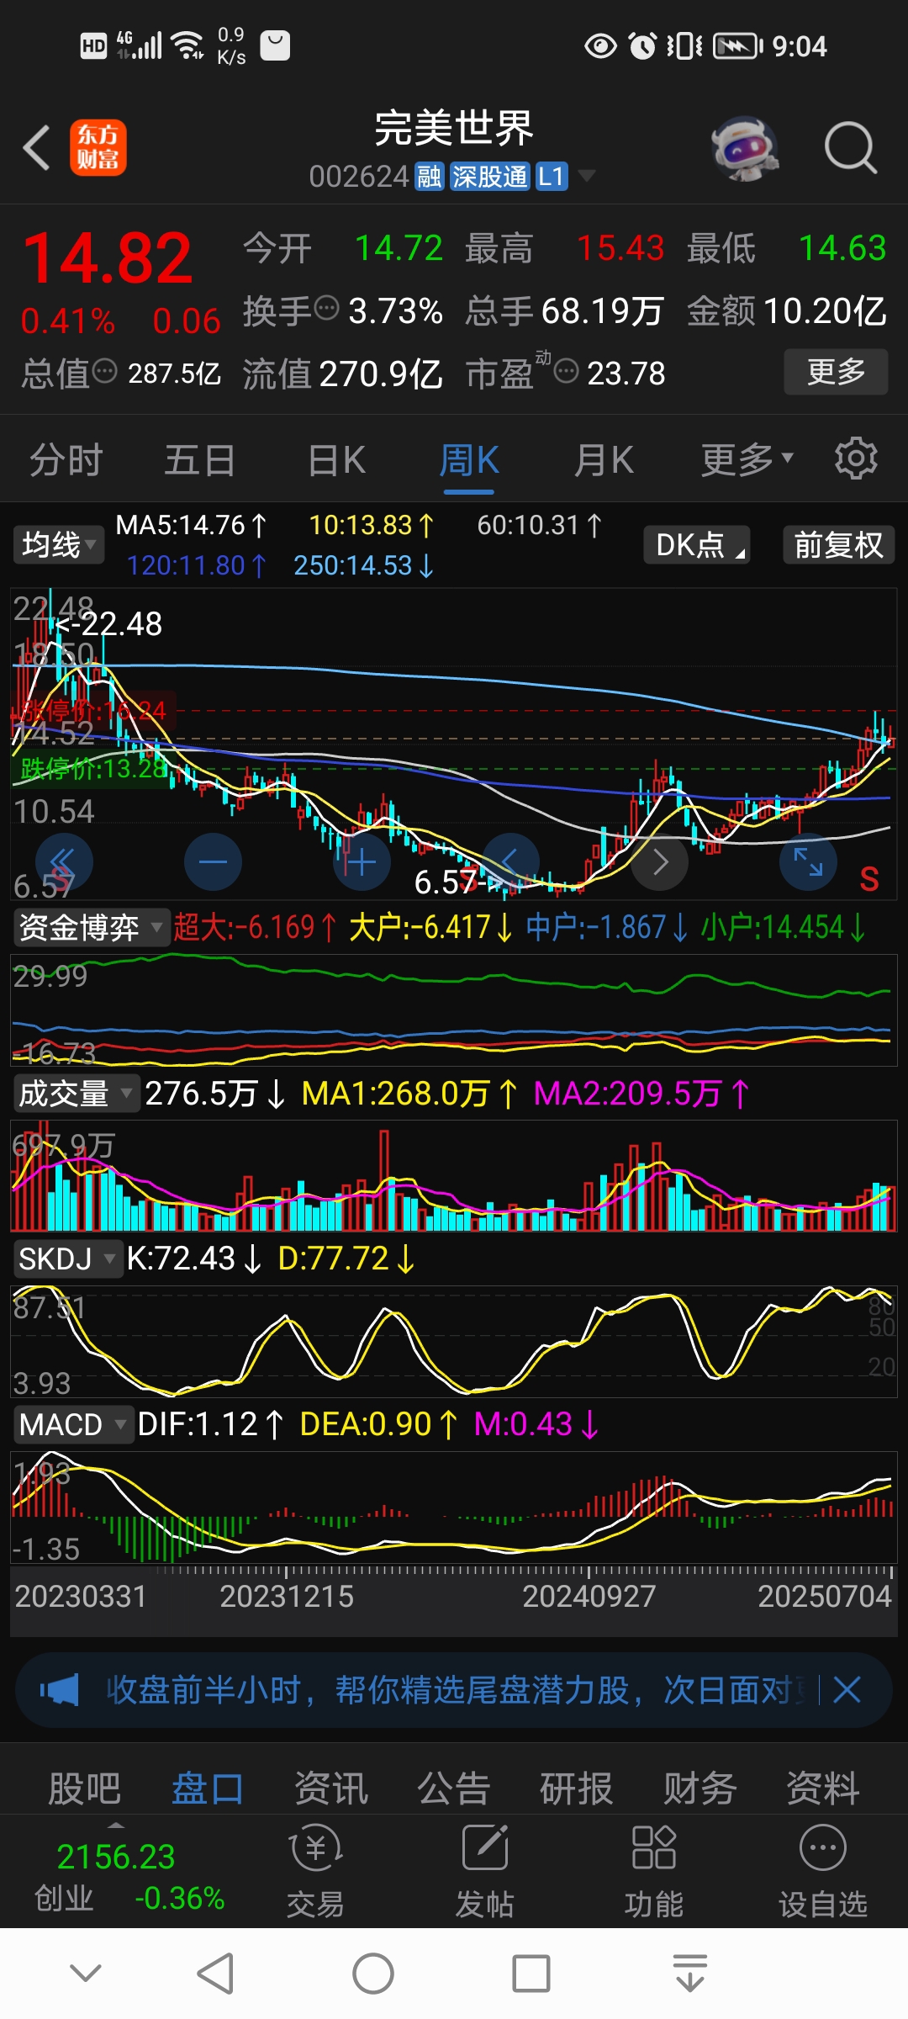Open 资讯 tab
The image size is (908, 2019).
point(330,1788)
